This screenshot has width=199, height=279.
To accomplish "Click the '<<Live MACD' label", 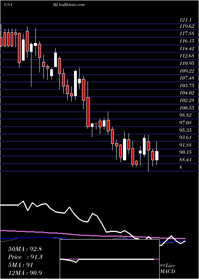I will [168, 269].
